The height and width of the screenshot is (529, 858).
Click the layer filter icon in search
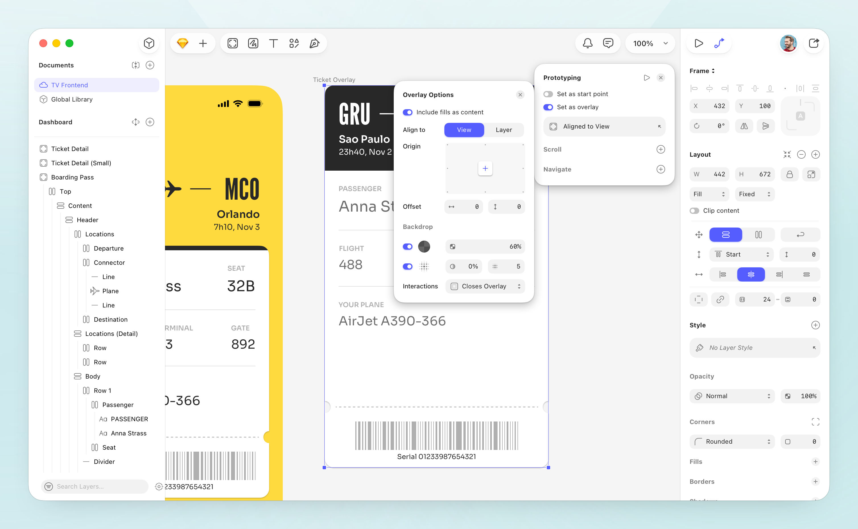pos(49,486)
